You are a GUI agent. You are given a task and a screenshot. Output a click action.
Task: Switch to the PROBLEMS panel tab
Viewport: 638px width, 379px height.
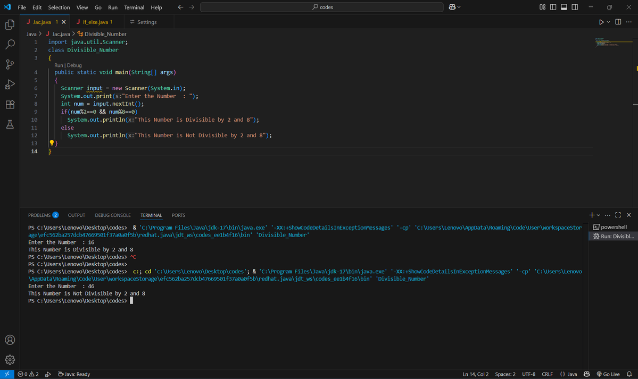pos(43,215)
